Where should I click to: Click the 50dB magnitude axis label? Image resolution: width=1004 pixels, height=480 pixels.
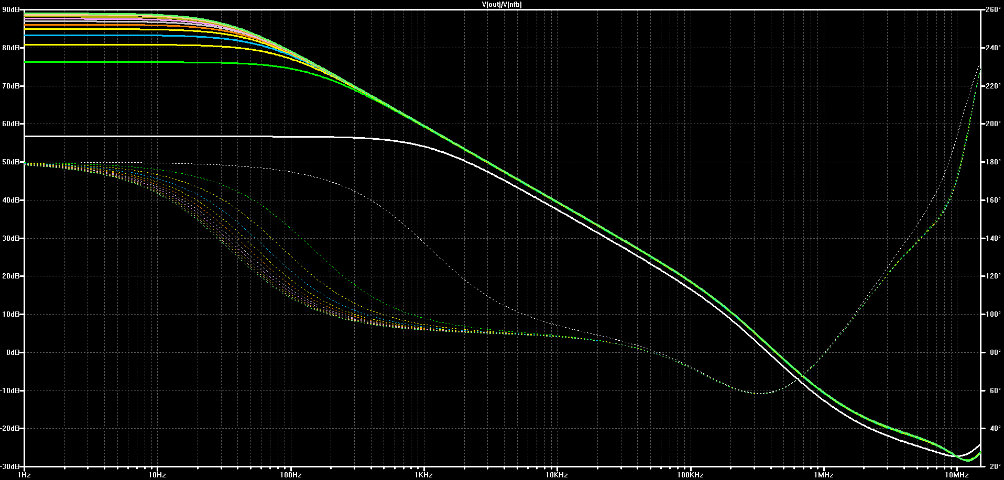pyautogui.click(x=11, y=162)
